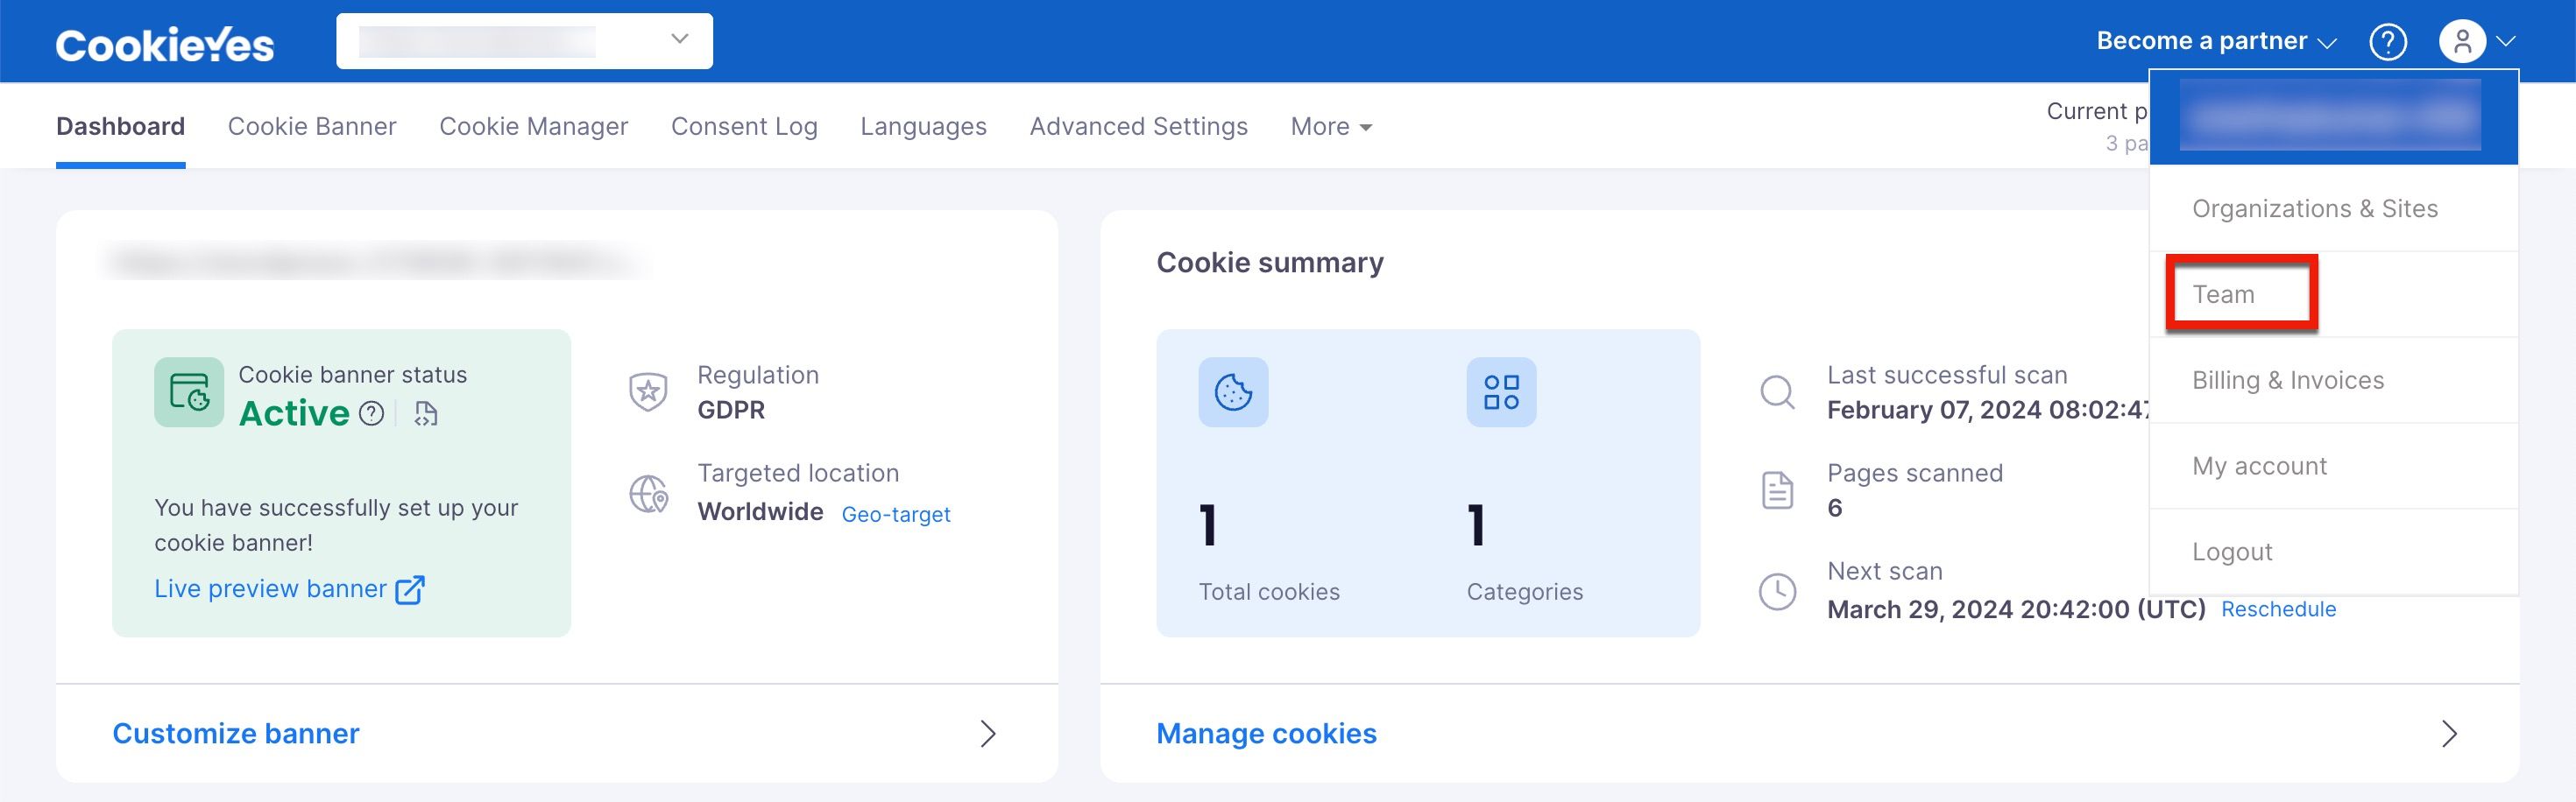Expand the Become a partner menu
The height and width of the screenshot is (802, 2576).
pos(2216,41)
